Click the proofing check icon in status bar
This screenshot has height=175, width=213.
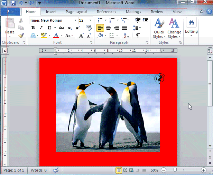click(x=56, y=170)
